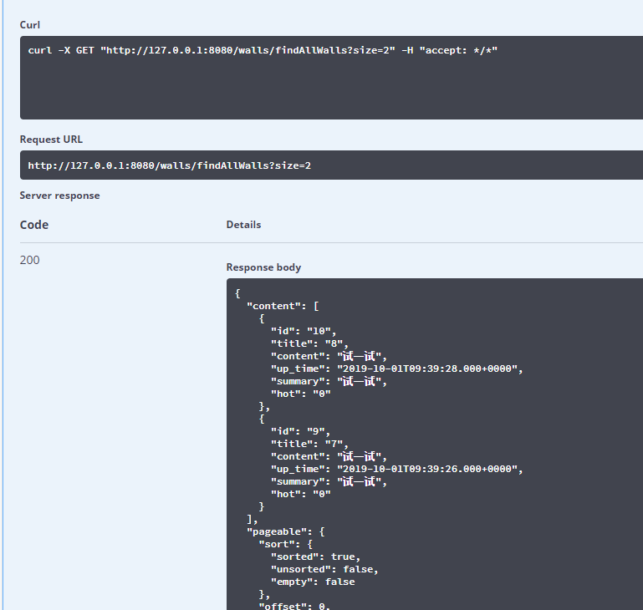The height and width of the screenshot is (610, 643).
Task: Click the "Details" column header
Action: [x=243, y=225]
